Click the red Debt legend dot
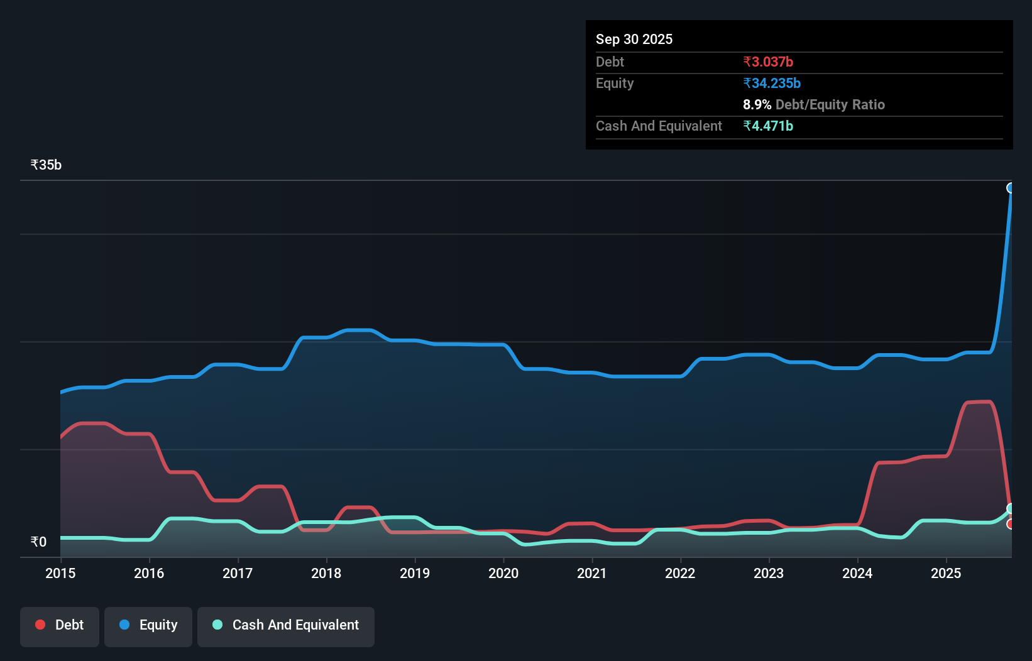 pos(40,625)
